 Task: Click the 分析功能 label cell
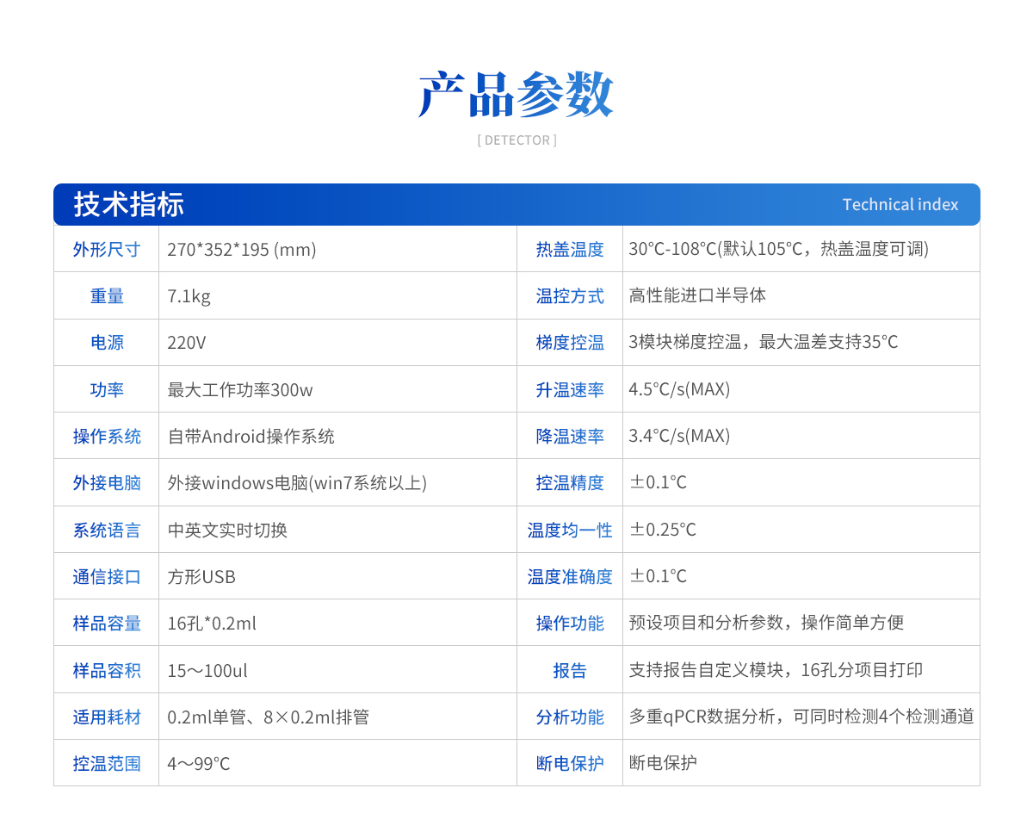[x=570, y=717]
